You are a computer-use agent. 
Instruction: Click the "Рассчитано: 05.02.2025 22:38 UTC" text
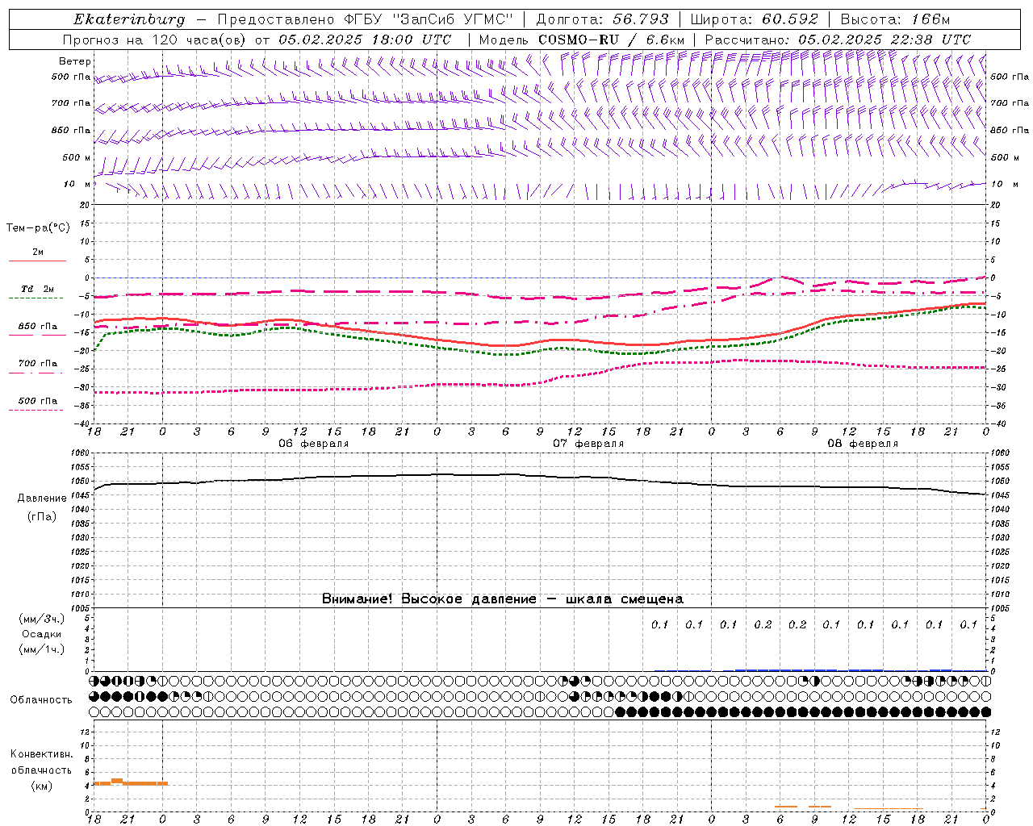[838, 40]
